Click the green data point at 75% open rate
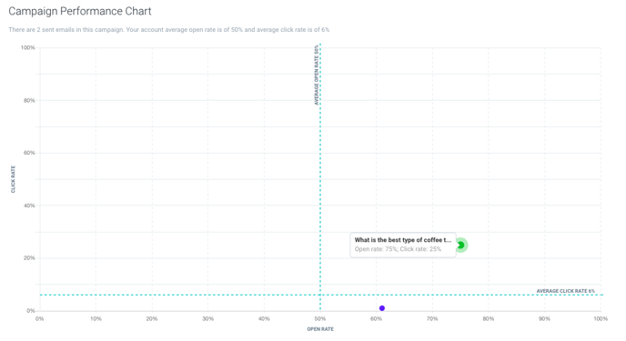 (x=460, y=245)
